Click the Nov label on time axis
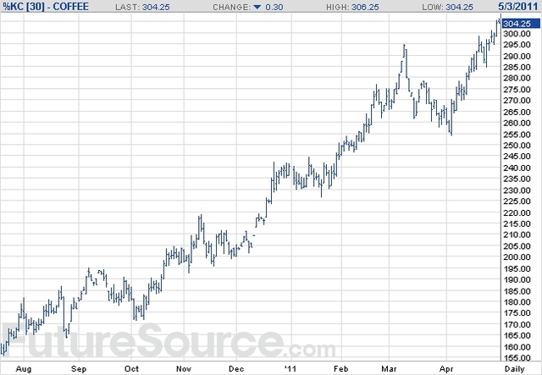This screenshot has width=542, height=375. [184, 369]
